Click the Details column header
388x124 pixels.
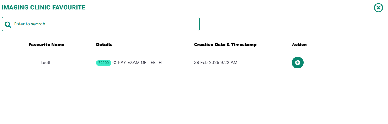coord(104,45)
